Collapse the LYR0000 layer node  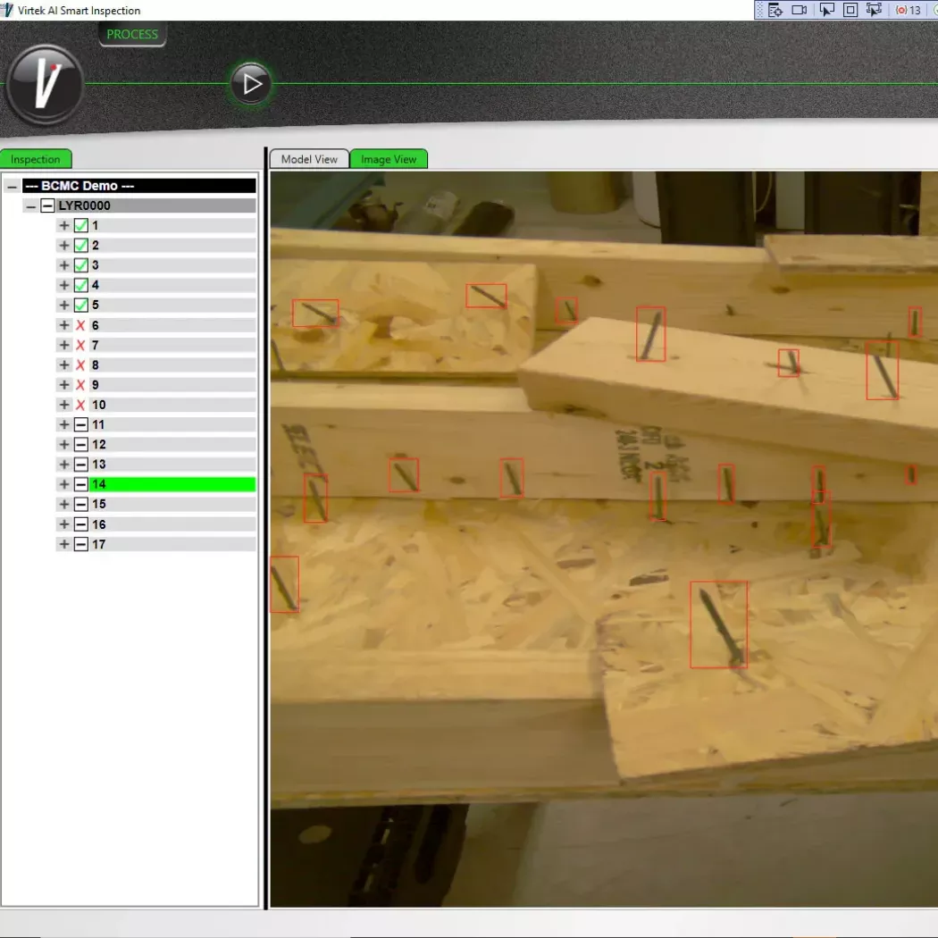[31, 205]
